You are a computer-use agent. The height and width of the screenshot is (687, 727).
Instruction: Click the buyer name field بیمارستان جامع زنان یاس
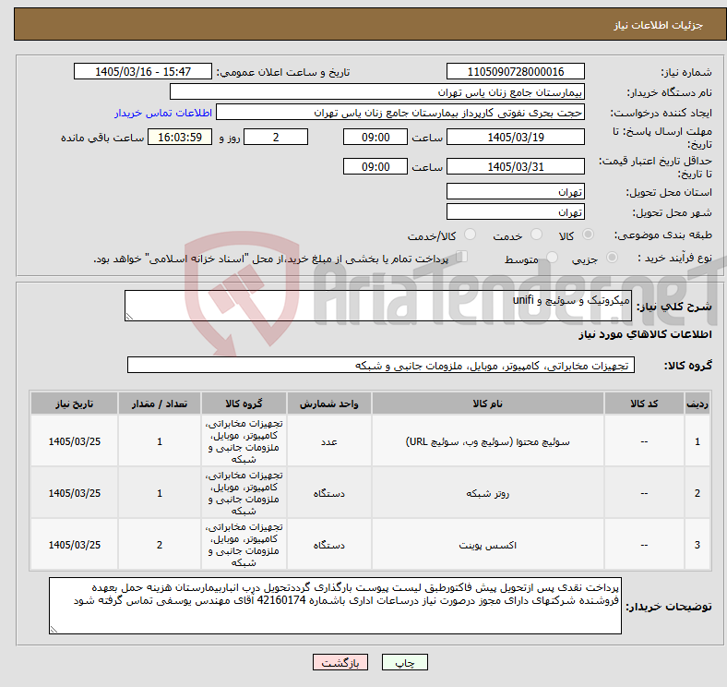tap(377, 92)
